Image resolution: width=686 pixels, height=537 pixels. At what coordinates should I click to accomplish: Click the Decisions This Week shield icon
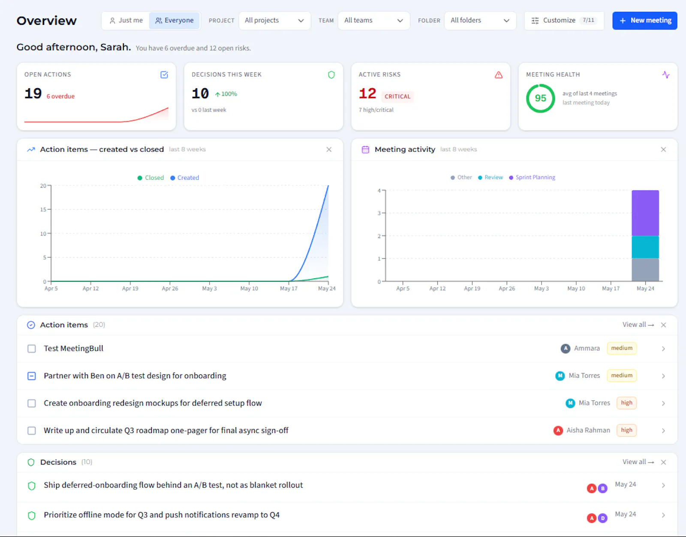coord(331,75)
